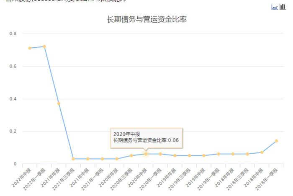The image size is (293, 196).
Task: Switch chart to line view icon
Action: pyautogui.click(x=274, y=7)
